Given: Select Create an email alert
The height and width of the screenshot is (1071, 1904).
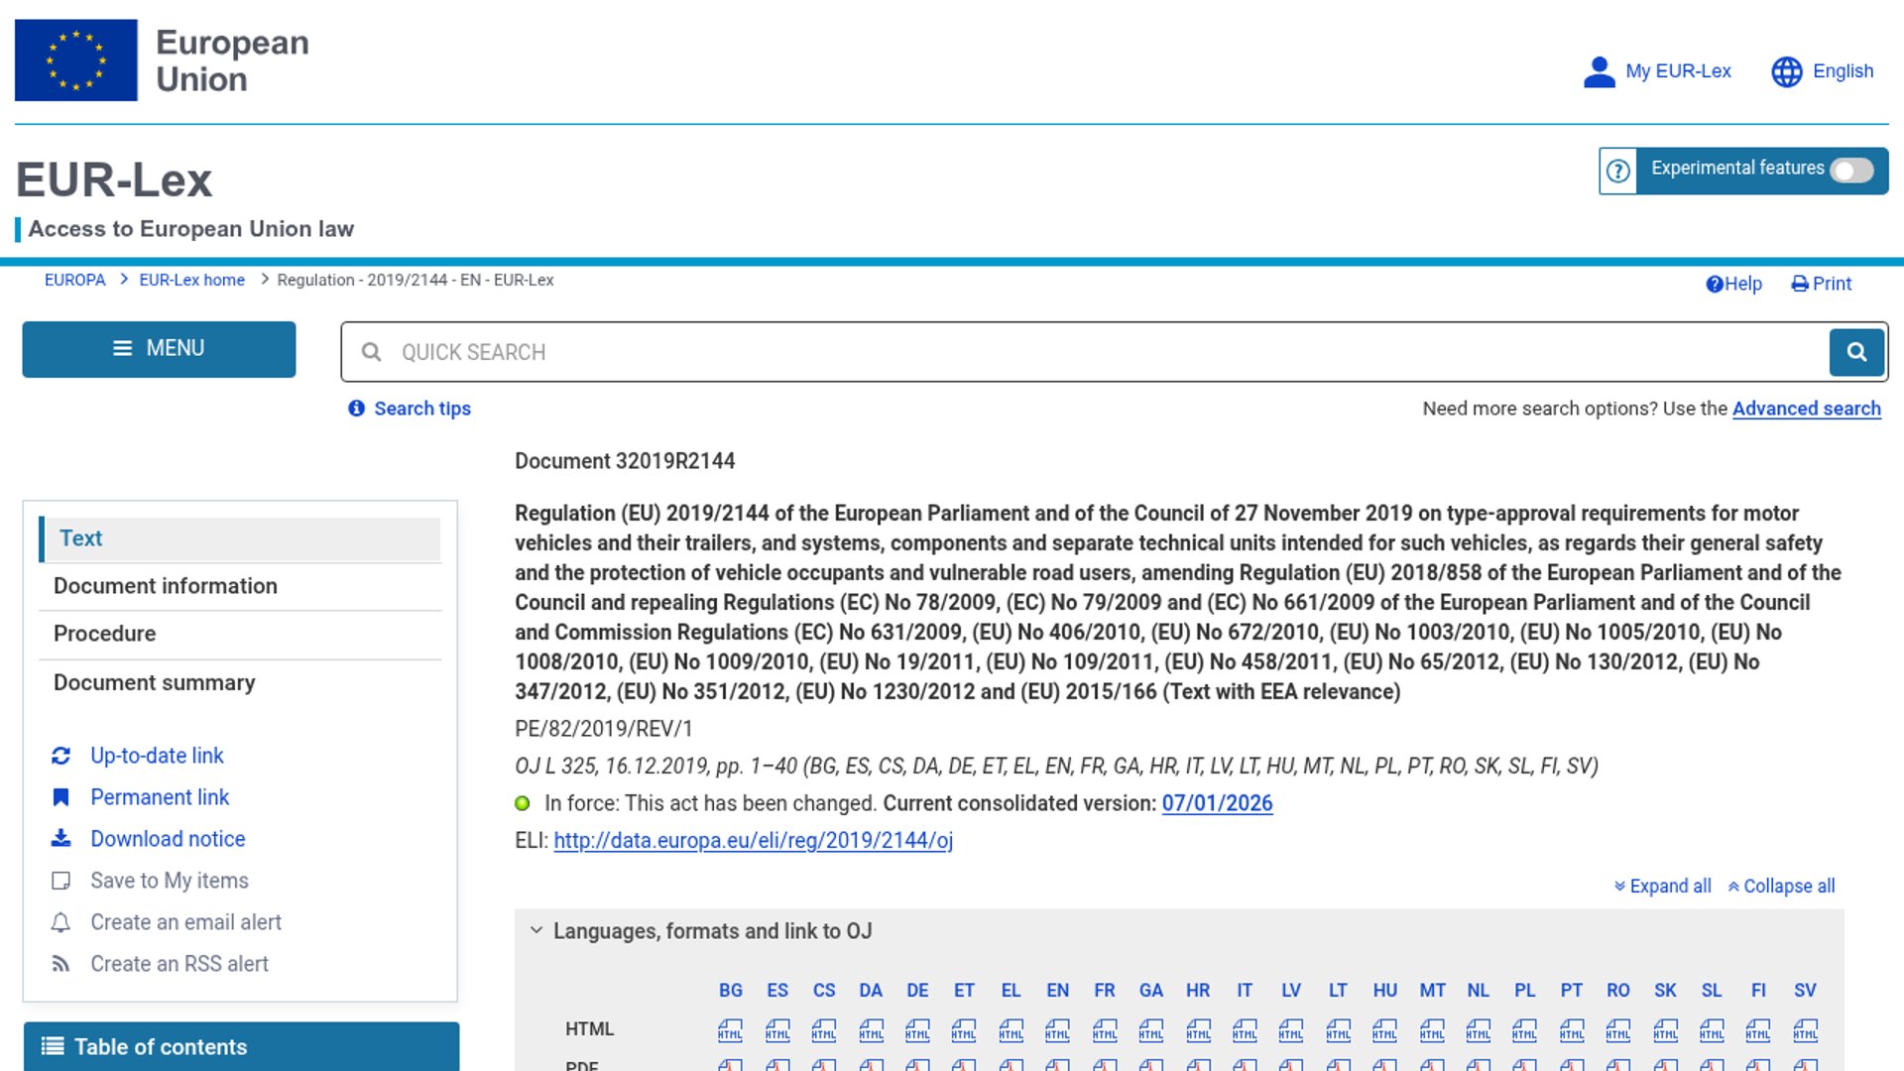Looking at the screenshot, I should pos(185,922).
